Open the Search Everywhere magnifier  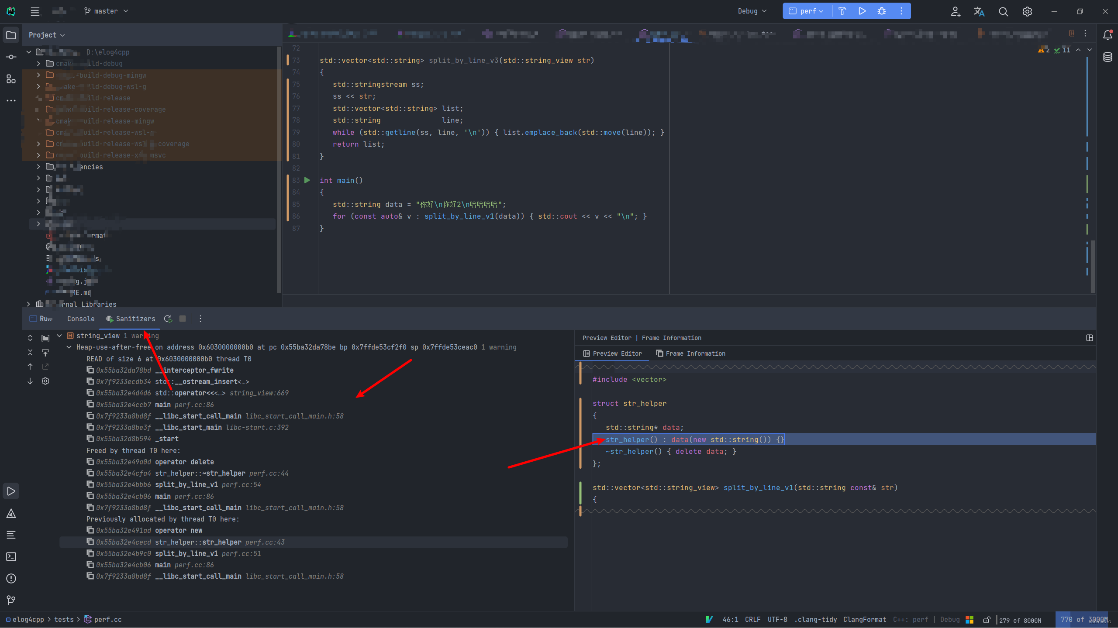(x=1003, y=12)
